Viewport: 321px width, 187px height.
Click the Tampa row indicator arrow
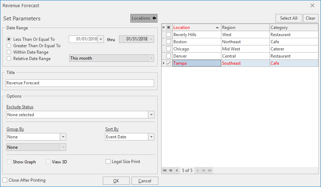(163, 63)
